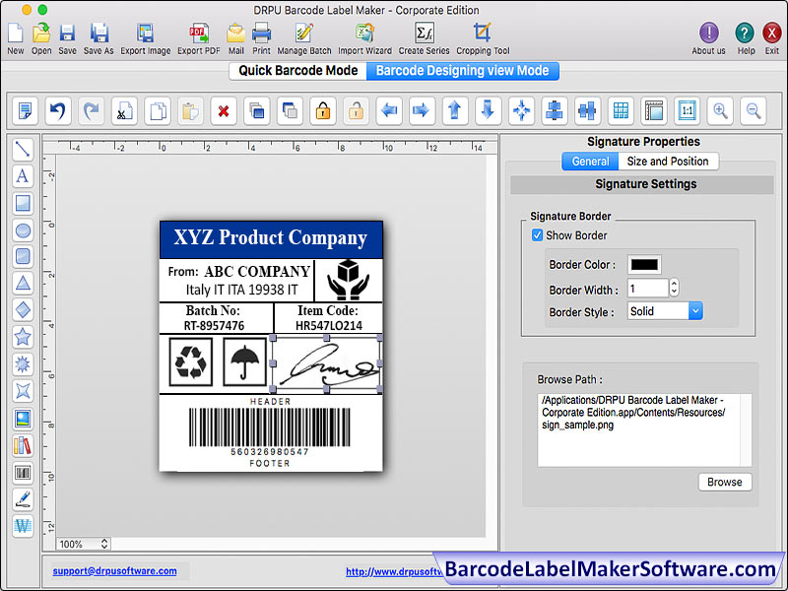Click the Redo arrow icon
788x591 pixels.
[91, 110]
